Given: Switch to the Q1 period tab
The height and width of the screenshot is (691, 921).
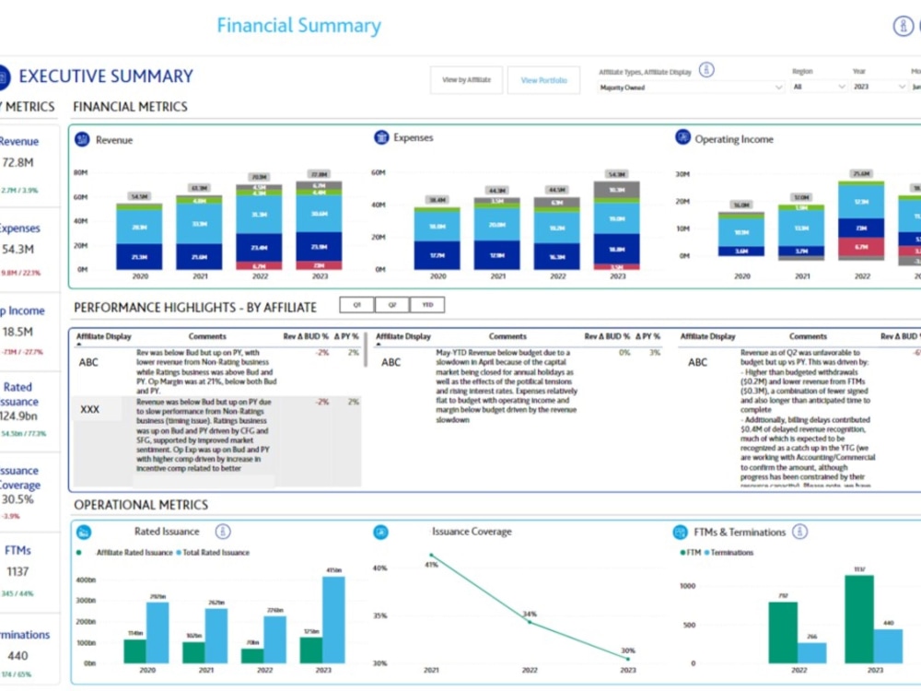Looking at the screenshot, I should (x=359, y=304).
